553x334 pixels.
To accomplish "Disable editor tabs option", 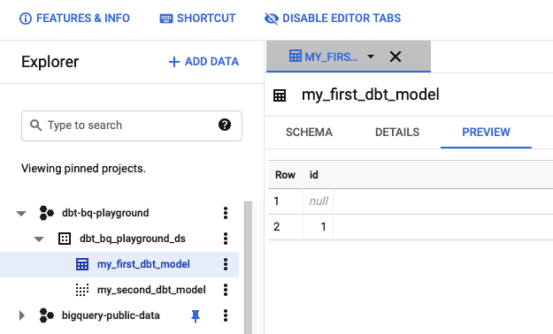I will click(333, 19).
